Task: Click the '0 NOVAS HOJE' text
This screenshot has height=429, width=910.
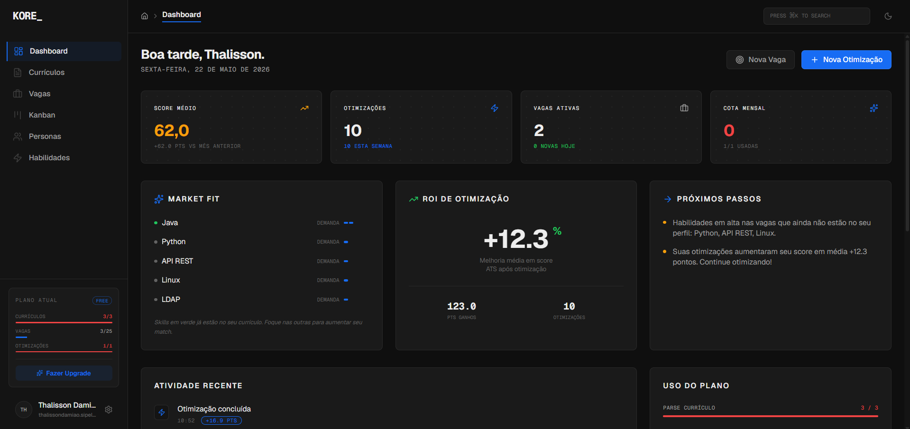Action: [554, 146]
